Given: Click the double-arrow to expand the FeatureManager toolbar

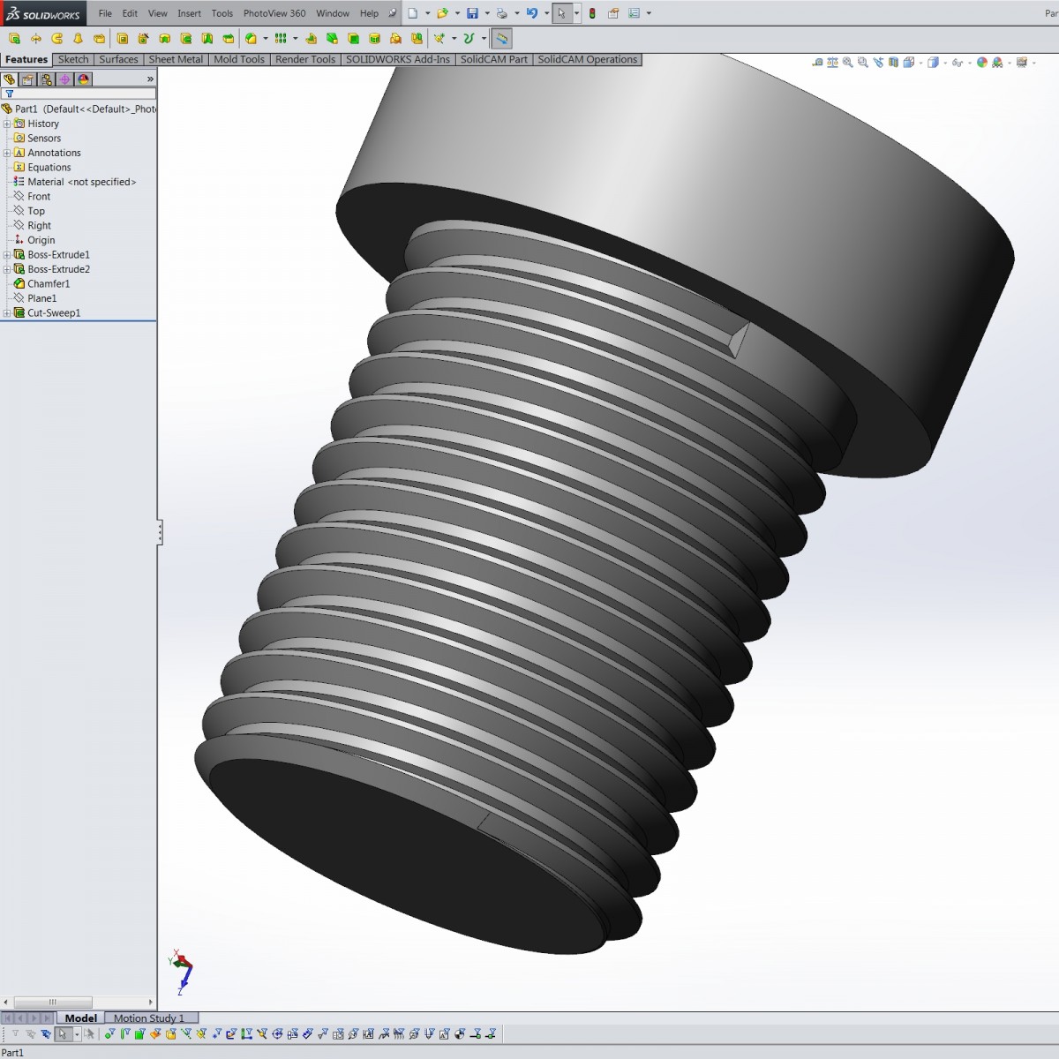Looking at the screenshot, I should click(x=150, y=79).
